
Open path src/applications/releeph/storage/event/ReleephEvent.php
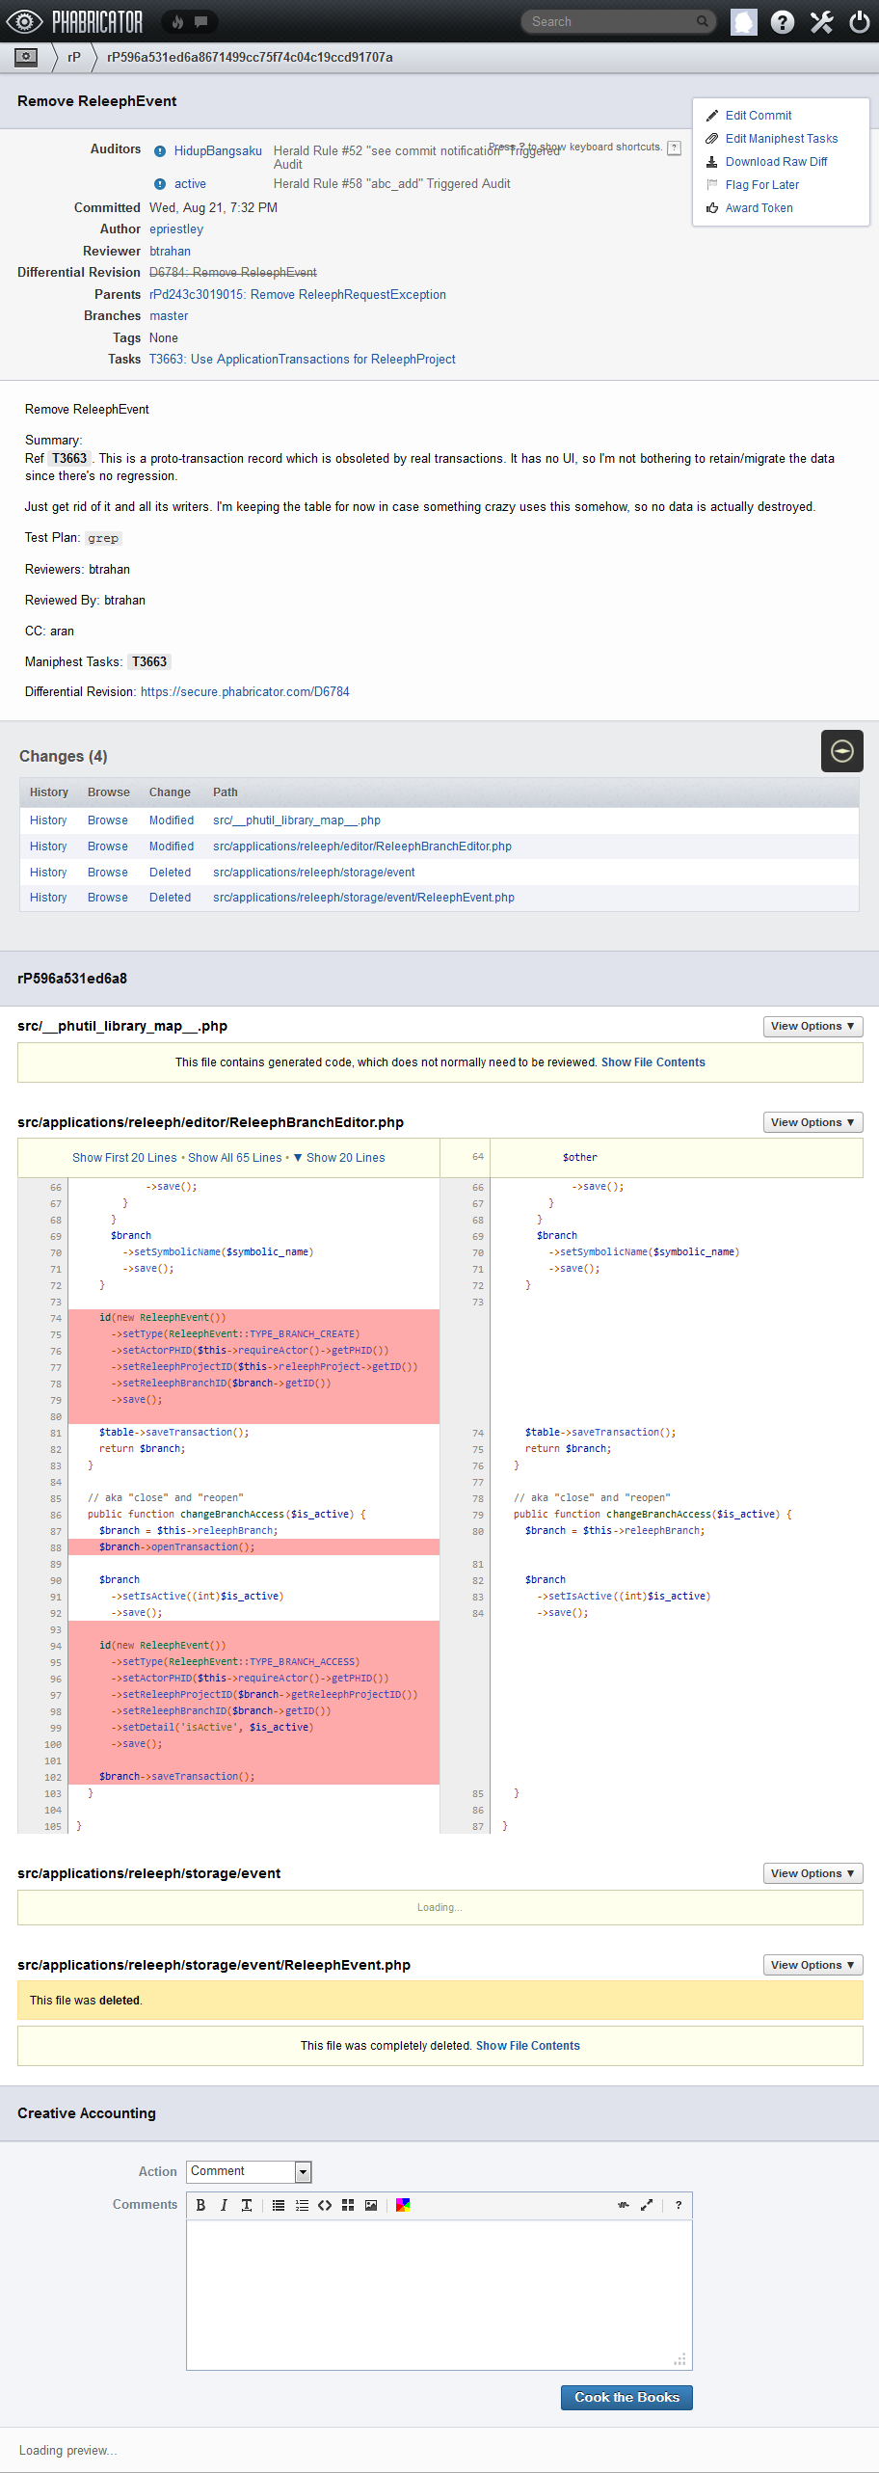click(363, 898)
